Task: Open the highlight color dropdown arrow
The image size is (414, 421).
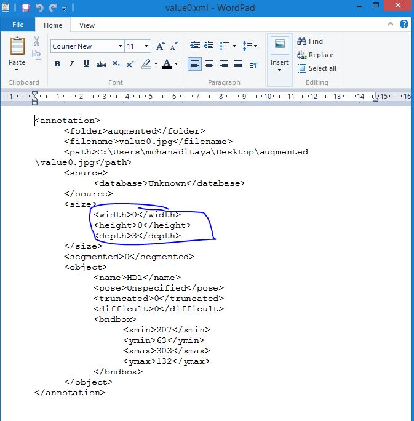Action: pos(156,64)
